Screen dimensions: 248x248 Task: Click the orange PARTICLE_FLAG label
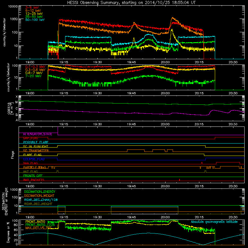(35, 167)
